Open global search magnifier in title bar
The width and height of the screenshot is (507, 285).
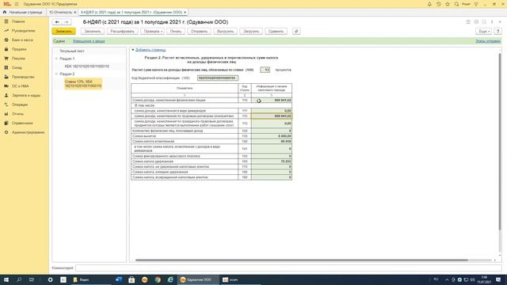pos(456,4)
